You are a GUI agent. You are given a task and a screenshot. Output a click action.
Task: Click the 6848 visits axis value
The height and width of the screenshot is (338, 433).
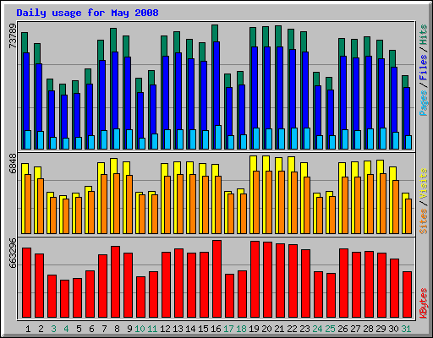13,163
